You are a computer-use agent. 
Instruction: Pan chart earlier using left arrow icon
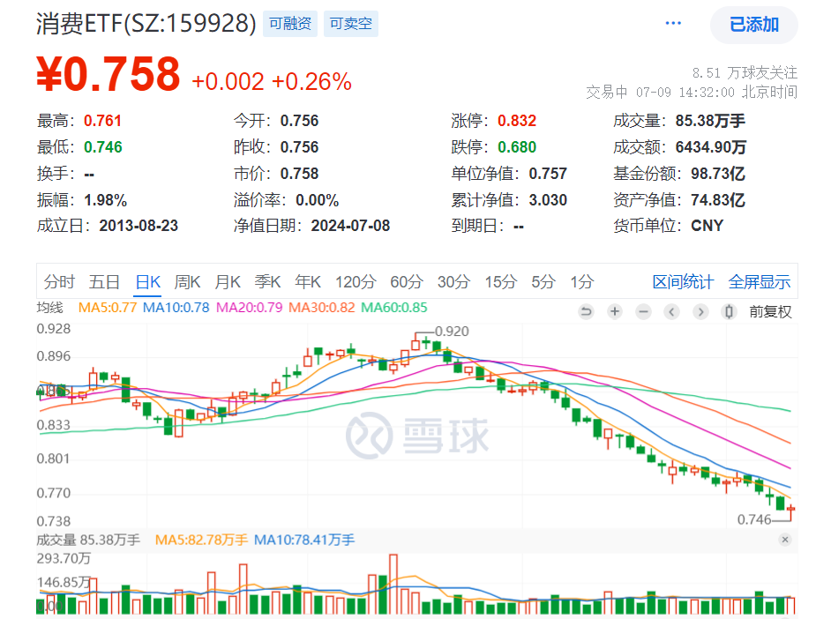671,311
